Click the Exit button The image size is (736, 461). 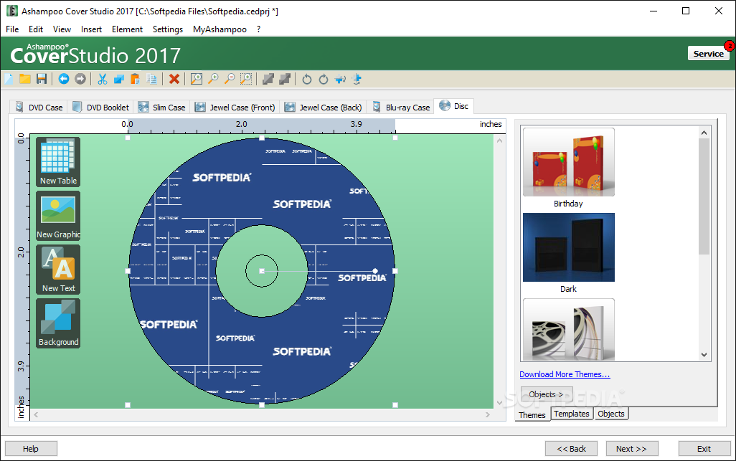pos(704,449)
